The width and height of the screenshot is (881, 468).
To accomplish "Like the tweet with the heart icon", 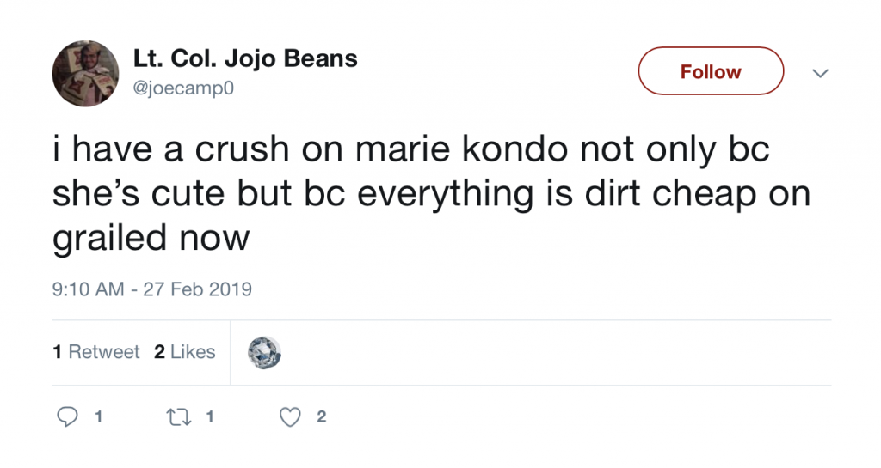I will 292,417.
